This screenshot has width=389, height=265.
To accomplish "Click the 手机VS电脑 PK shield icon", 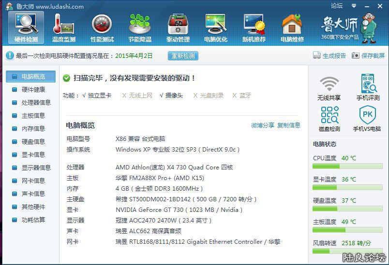I will (367, 118).
